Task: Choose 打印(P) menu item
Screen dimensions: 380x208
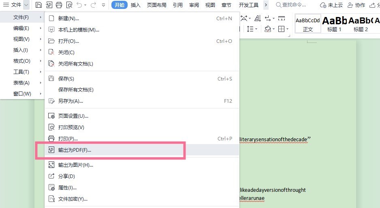Action: [x=142, y=139]
